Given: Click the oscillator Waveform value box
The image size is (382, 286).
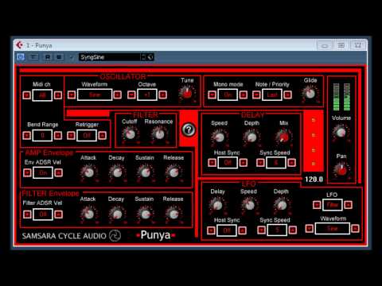Looking at the screenshot, I should [95, 95].
